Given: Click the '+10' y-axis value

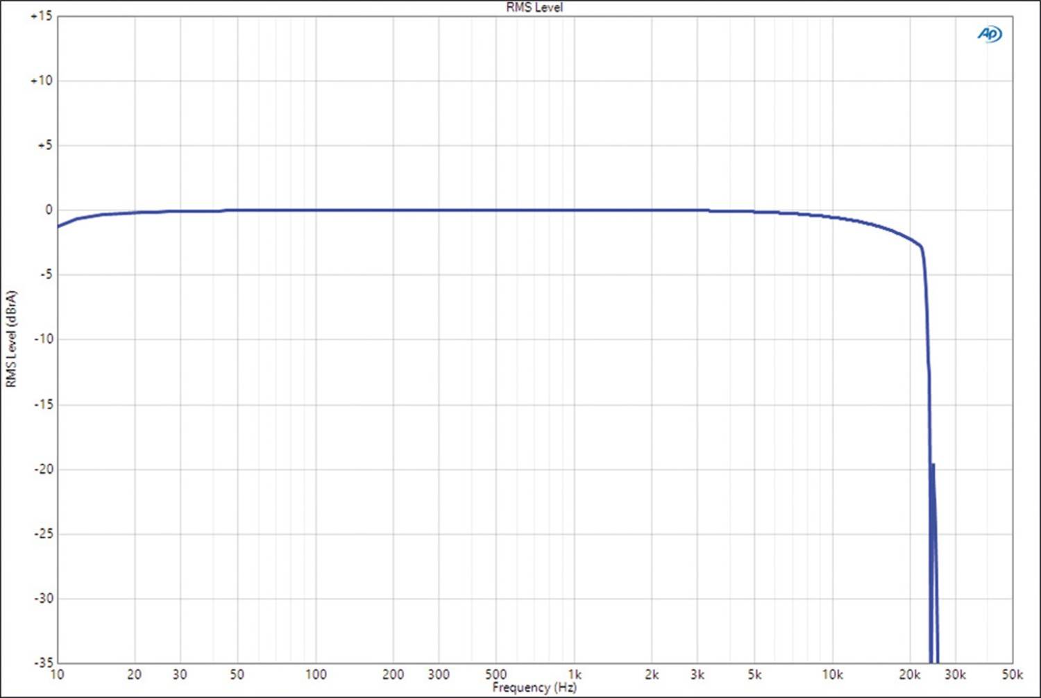Looking at the screenshot, I should (41, 81).
